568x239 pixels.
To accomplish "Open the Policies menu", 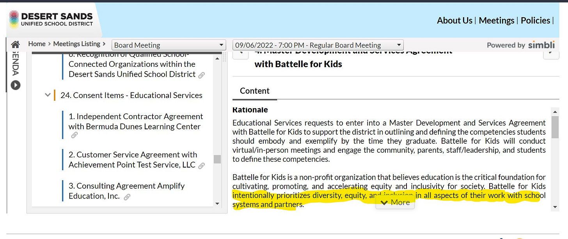I will click(535, 20).
